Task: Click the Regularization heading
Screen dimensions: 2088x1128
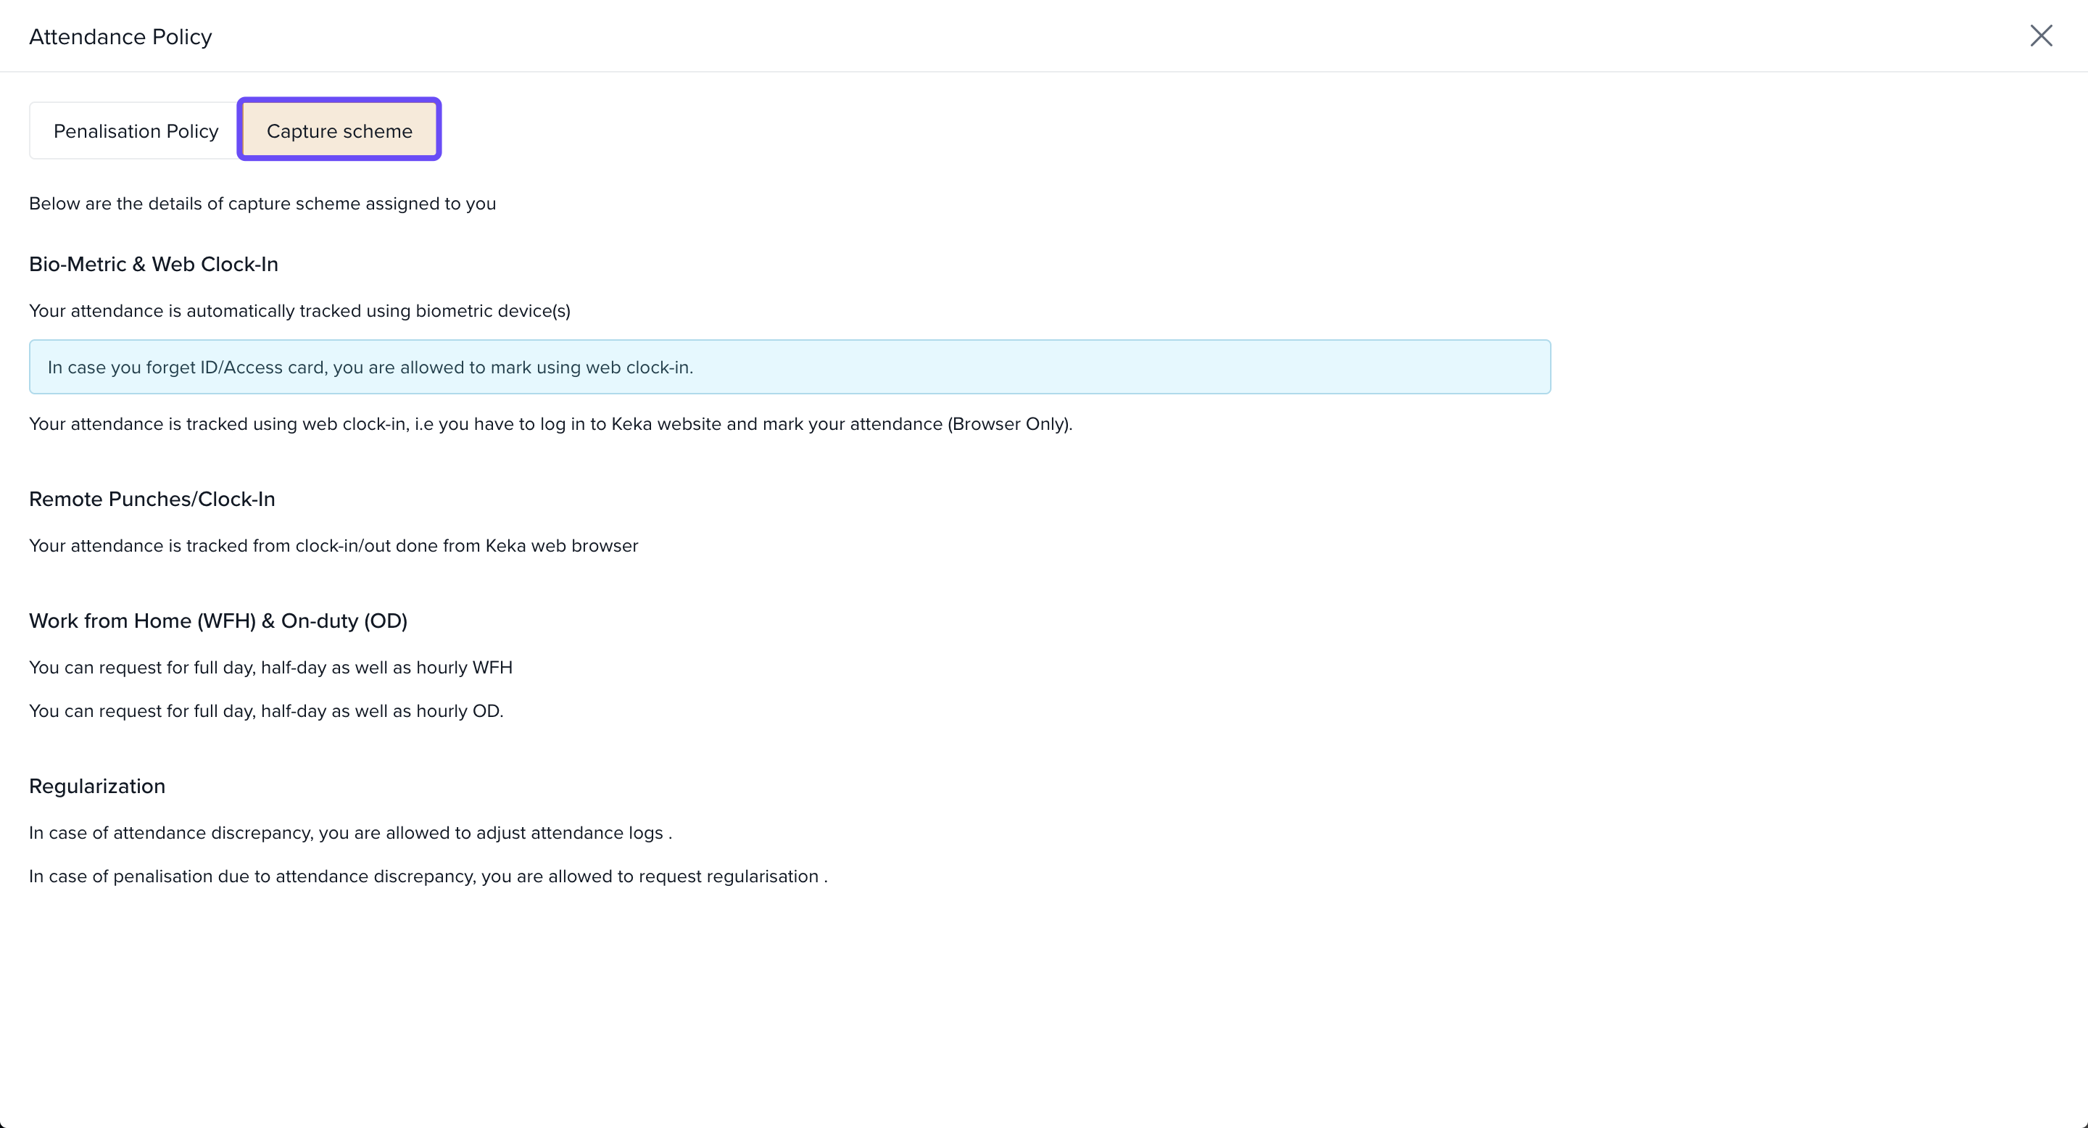Action: click(x=96, y=786)
